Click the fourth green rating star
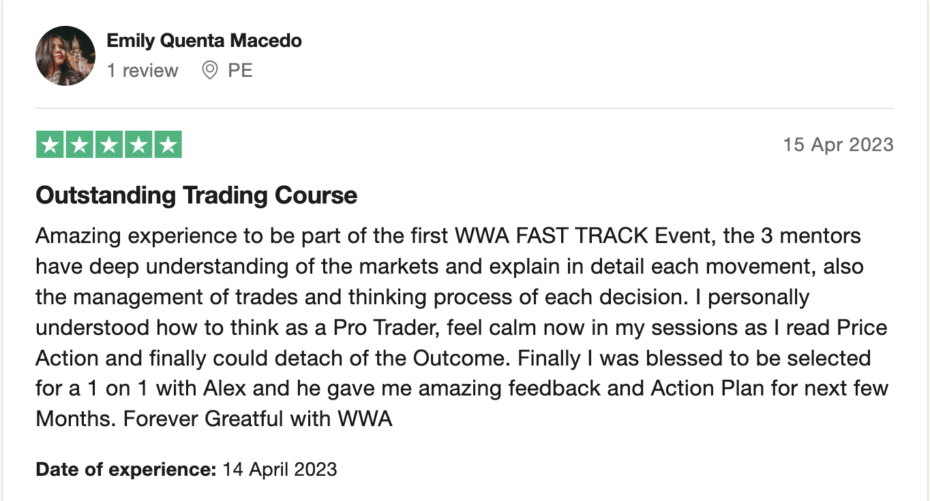 click(x=138, y=145)
